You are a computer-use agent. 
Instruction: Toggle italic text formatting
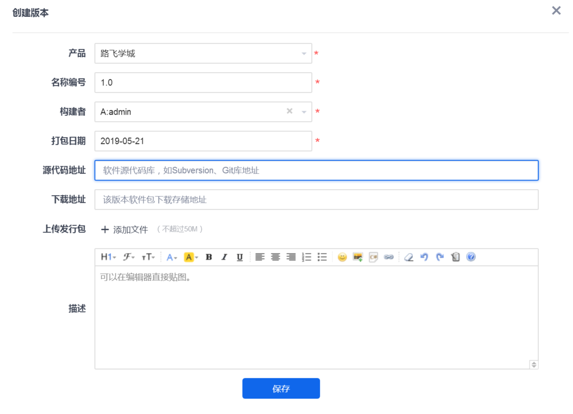coord(224,257)
